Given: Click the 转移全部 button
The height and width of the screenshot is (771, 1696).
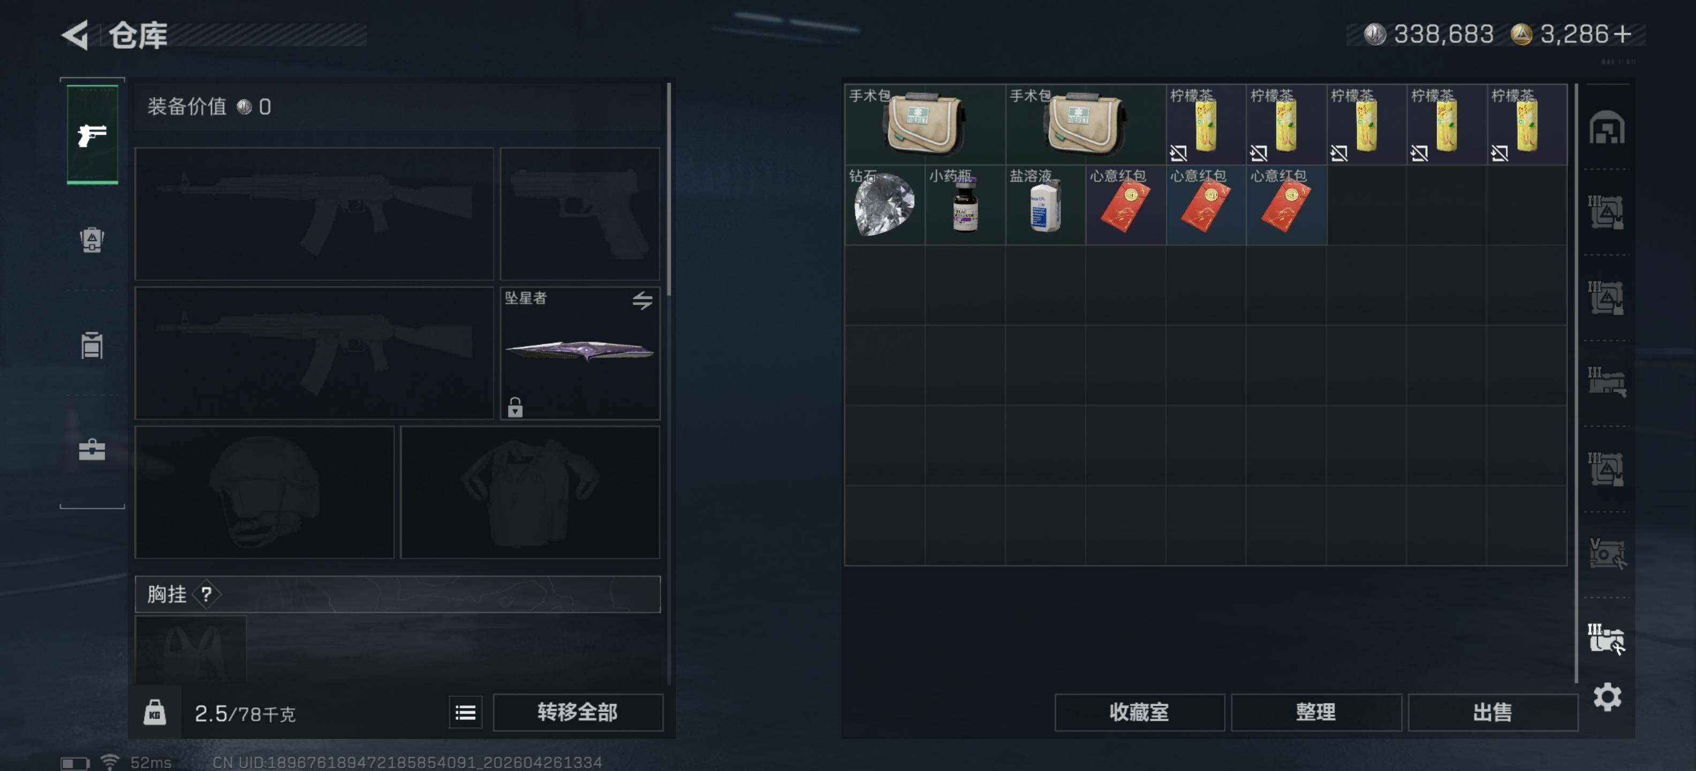Looking at the screenshot, I should click(x=578, y=713).
